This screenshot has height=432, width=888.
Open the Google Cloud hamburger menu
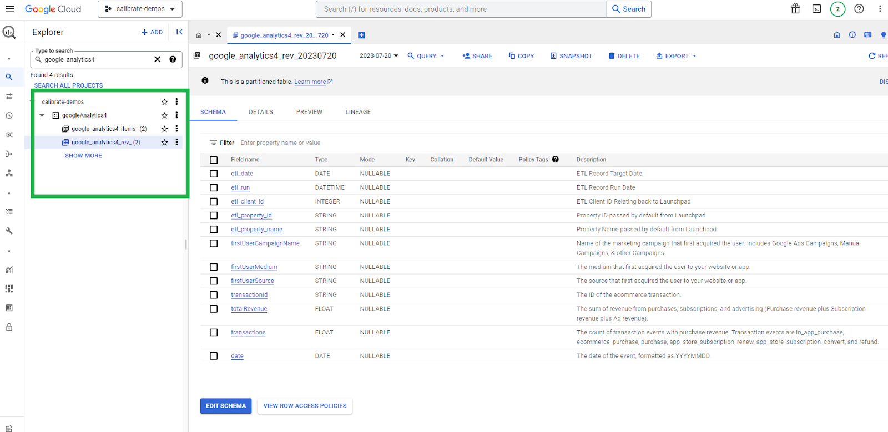pyautogui.click(x=10, y=9)
